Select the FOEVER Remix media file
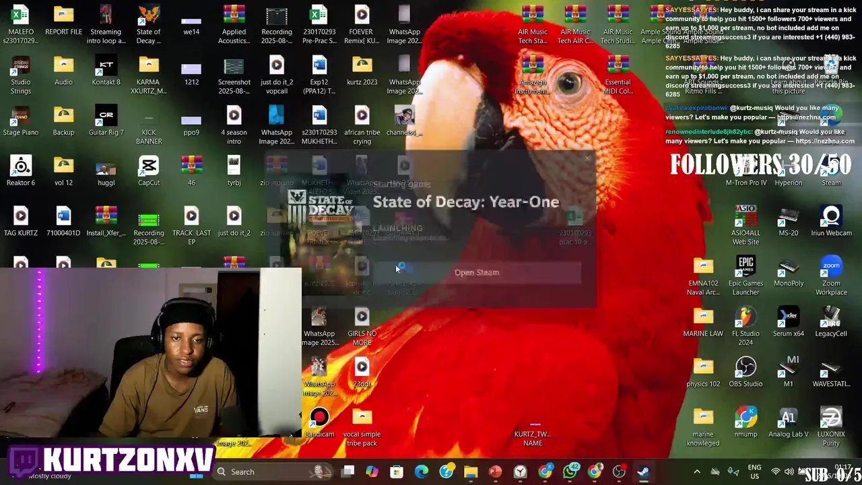 pos(362,25)
